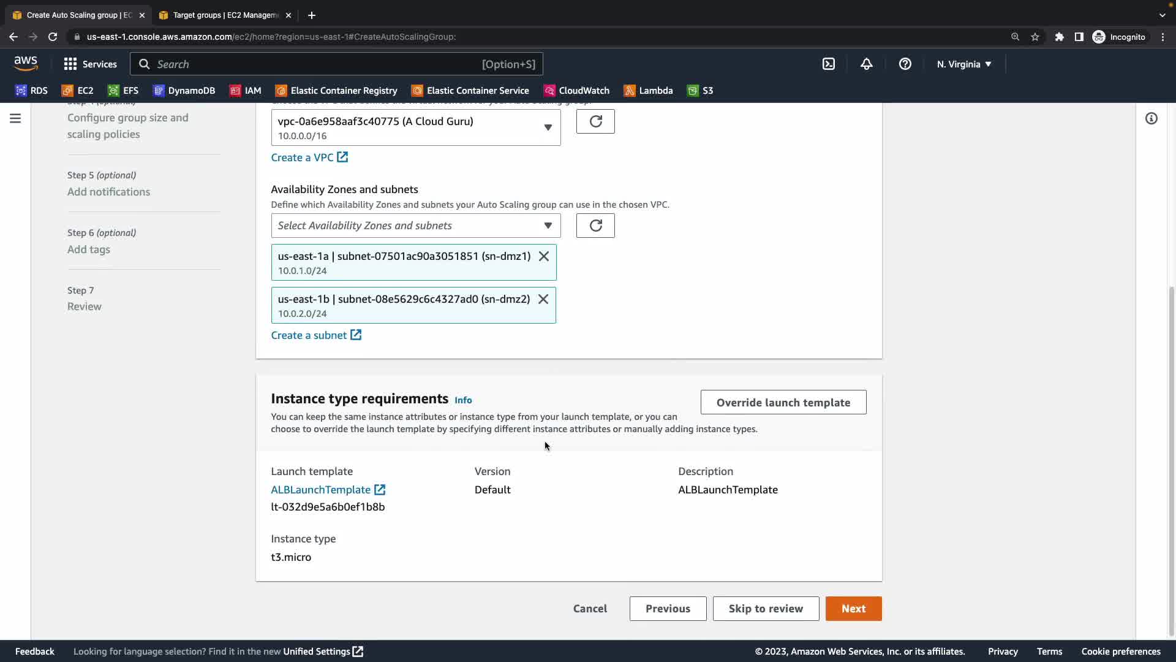Screen dimensions: 1176x662
Task: Switch to the Target groups browser tab
Action: (x=224, y=15)
